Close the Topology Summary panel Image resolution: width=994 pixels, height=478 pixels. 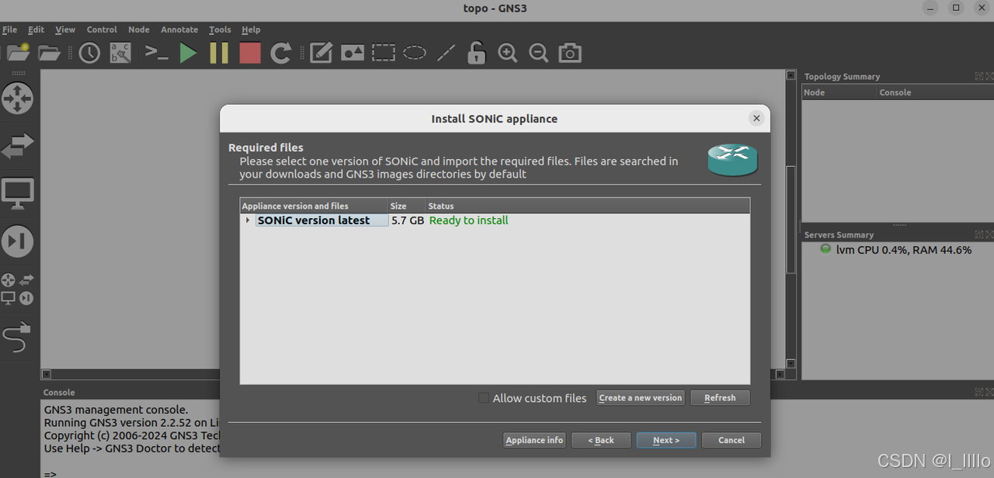pyautogui.click(x=989, y=76)
